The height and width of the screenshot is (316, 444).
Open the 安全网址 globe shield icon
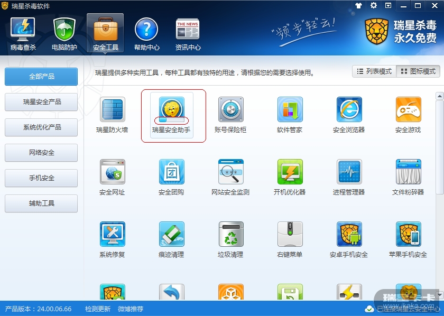113,172
